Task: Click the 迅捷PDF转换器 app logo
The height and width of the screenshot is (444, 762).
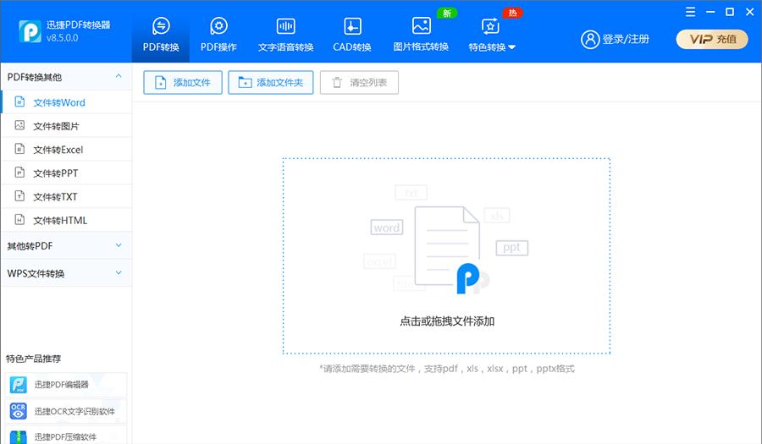Action: pyautogui.click(x=31, y=31)
